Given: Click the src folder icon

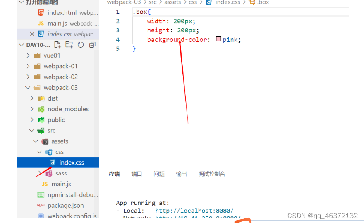Looking at the screenshot, I should pyautogui.click(x=41, y=131).
